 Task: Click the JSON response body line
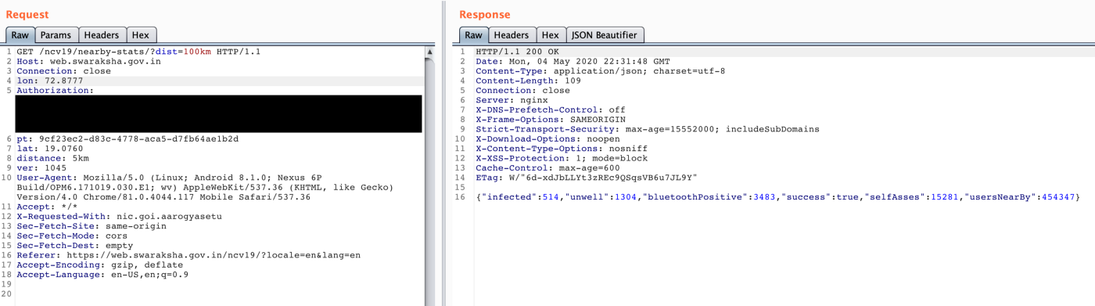(777, 197)
